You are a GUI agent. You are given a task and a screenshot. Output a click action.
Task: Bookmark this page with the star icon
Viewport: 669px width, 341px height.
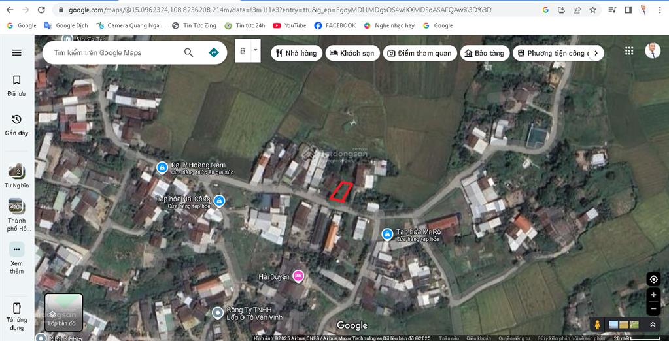click(x=592, y=10)
